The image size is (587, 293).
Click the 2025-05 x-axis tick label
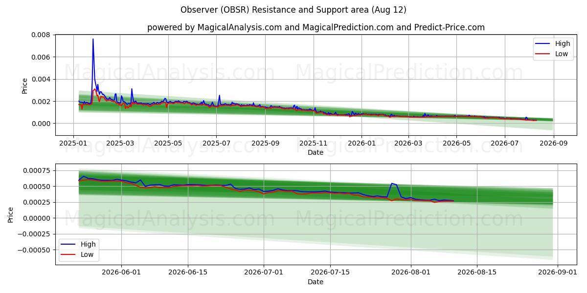pyautogui.click(x=168, y=143)
